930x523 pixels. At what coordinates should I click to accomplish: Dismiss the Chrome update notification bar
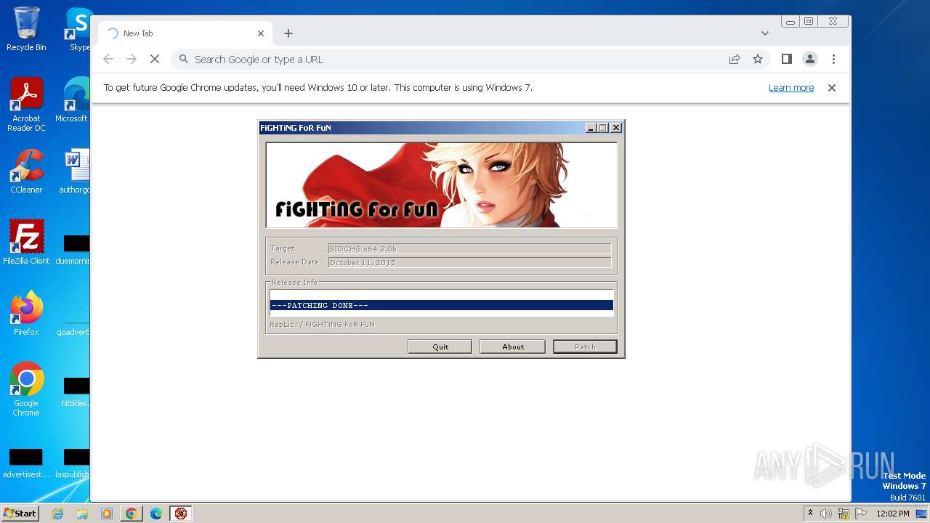832,88
